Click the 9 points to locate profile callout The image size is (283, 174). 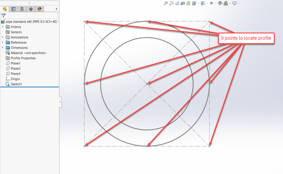point(246,38)
